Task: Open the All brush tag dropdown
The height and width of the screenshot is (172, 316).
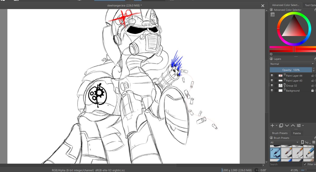Action: [285, 142]
